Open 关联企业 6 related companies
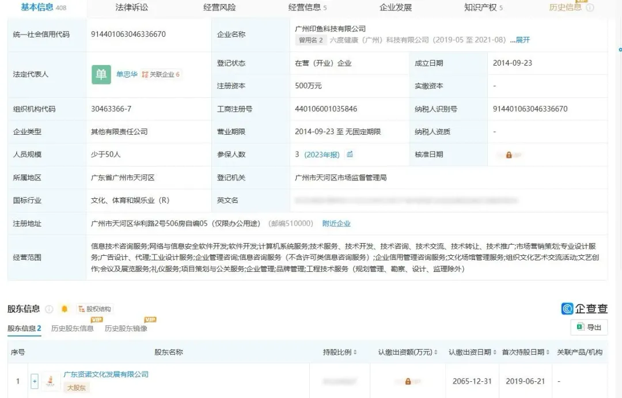622x398 pixels. coord(161,74)
